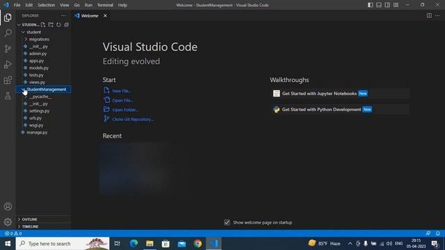Open settings.py file
The height and width of the screenshot is (250, 445).
(39, 111)
